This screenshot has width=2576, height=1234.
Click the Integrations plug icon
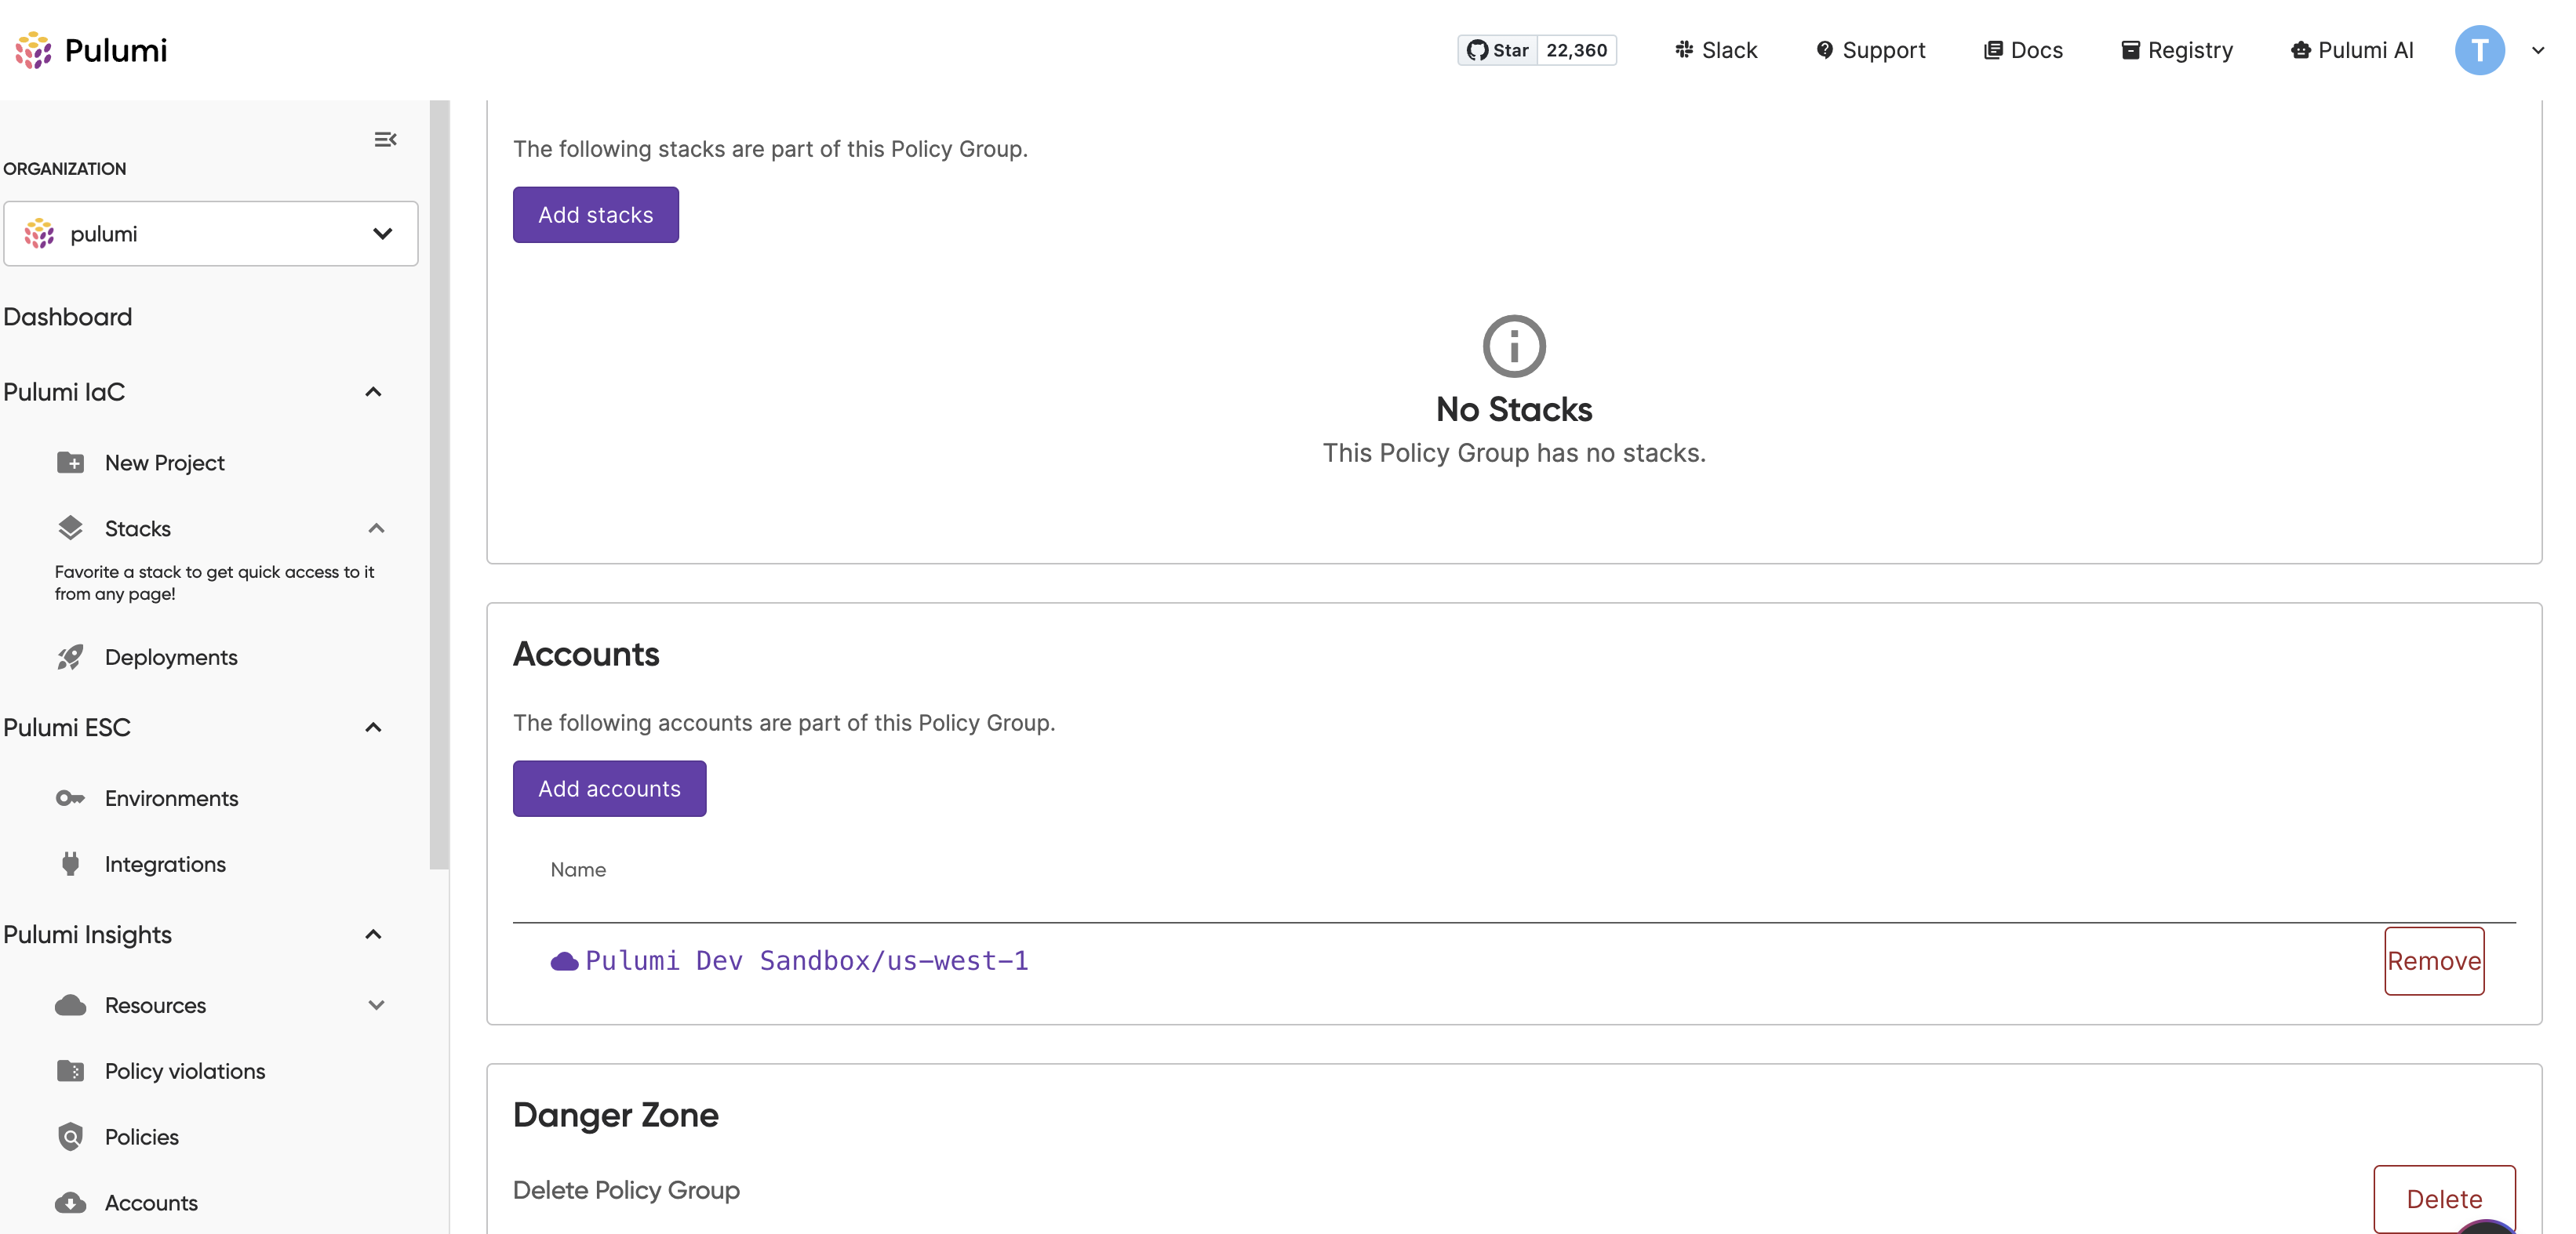click(70, 863)
